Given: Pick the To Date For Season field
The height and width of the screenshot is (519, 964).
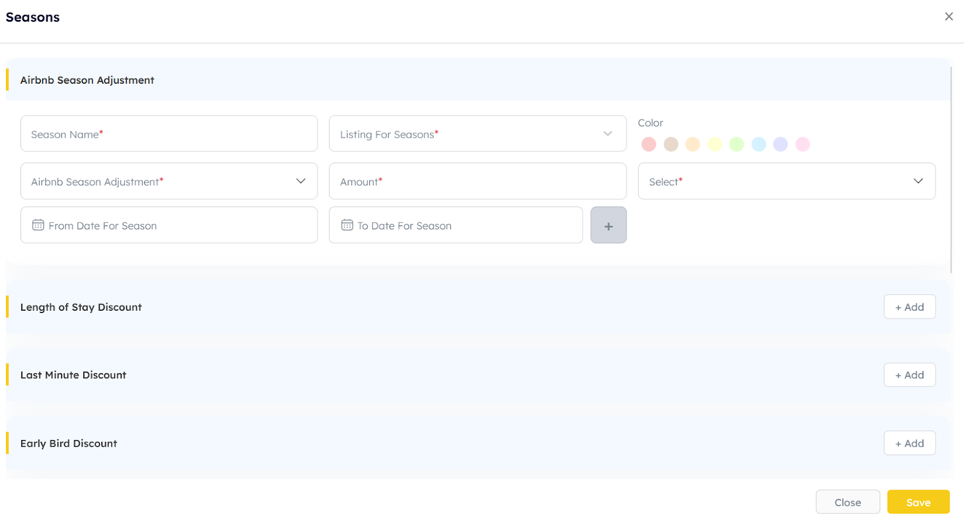Looking at the screenshot, I should point(455,225).
